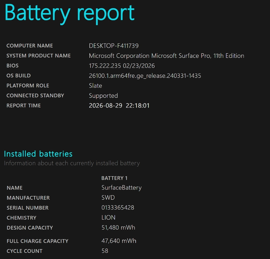This screenshot has width=270, height=259.
Task: Click the 'Installed batteries' section heading
Action: (x=38, y=154)
